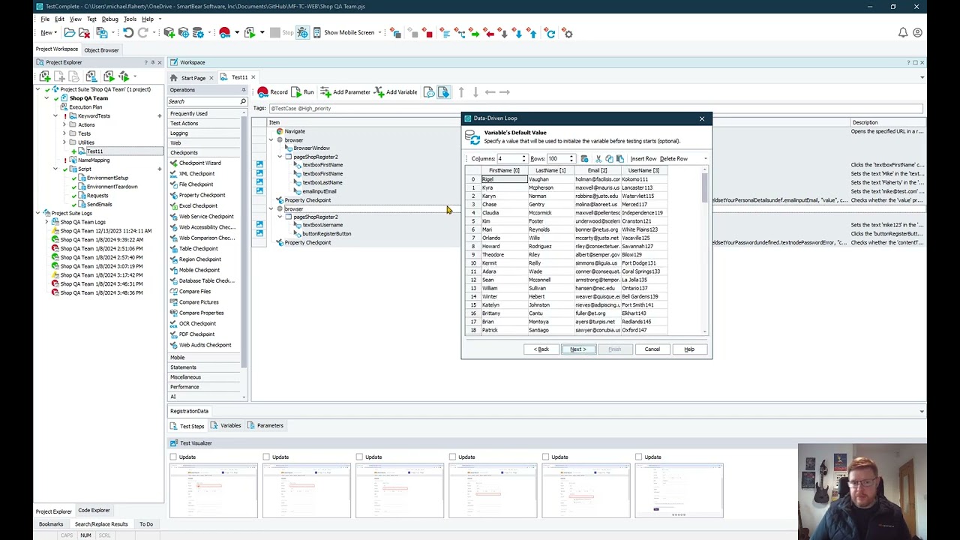This screenshot has width=960, height=540.
Task: Click the mobile device icon next to Show Mobile Screen
Action: click(316, 33)
